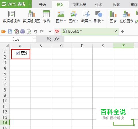138x129 pixels.
Task: Expand the 形状 dropdown arrow
Action: click(x=103, y=21)
